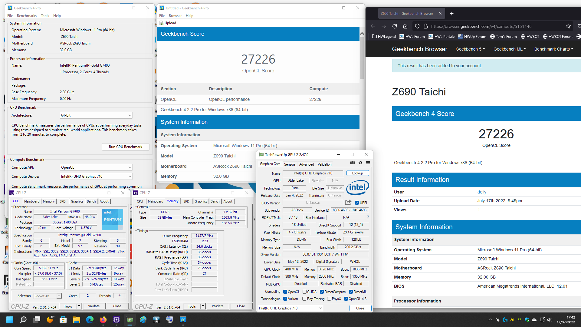Switch to Sensors tab in GPU-Z
581x327 pixels.
(x=290, y=164)
